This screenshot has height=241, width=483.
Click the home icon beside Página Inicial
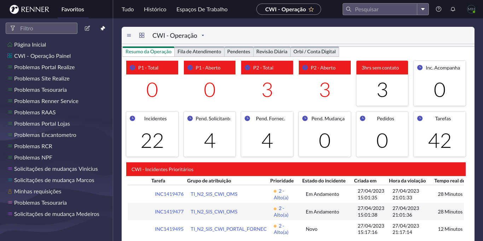tap(10, 45)
